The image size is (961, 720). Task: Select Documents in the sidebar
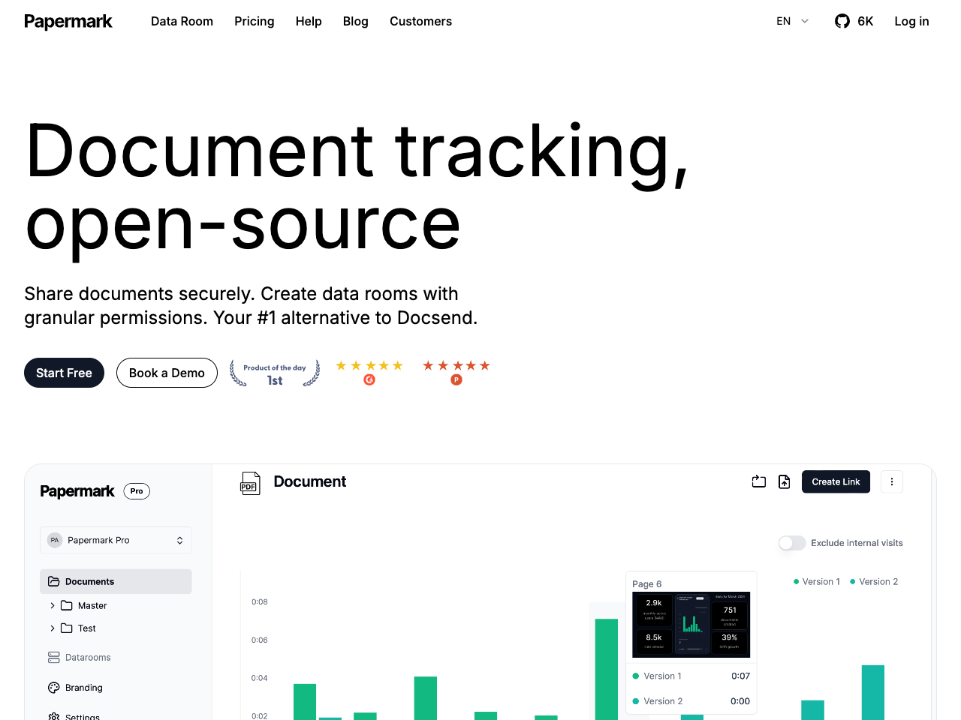pyautogui.click(x=116, y=581)
